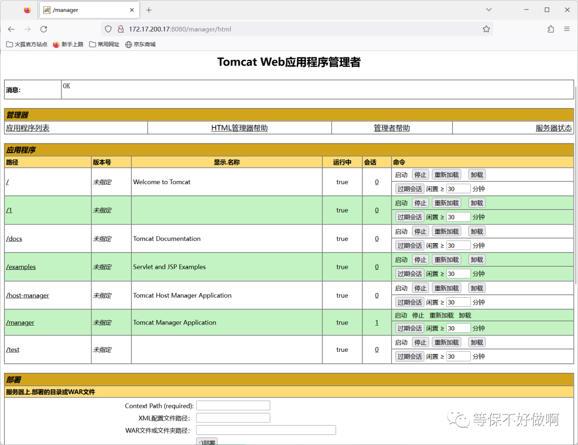Open the 服务器状态 link
578x445 pixels.
553,128
